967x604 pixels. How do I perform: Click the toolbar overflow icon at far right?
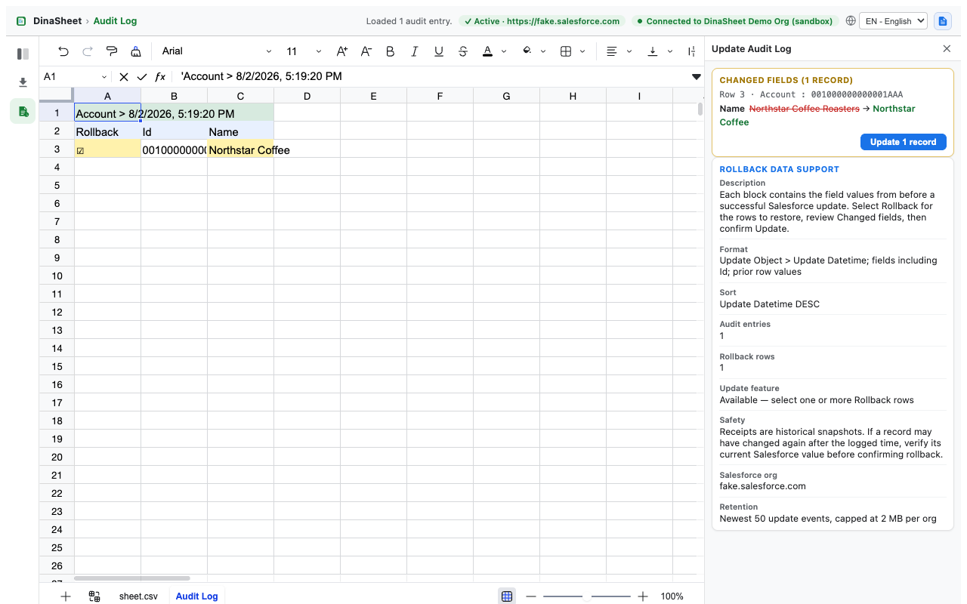pyautogui.click(x=691, y=51)
